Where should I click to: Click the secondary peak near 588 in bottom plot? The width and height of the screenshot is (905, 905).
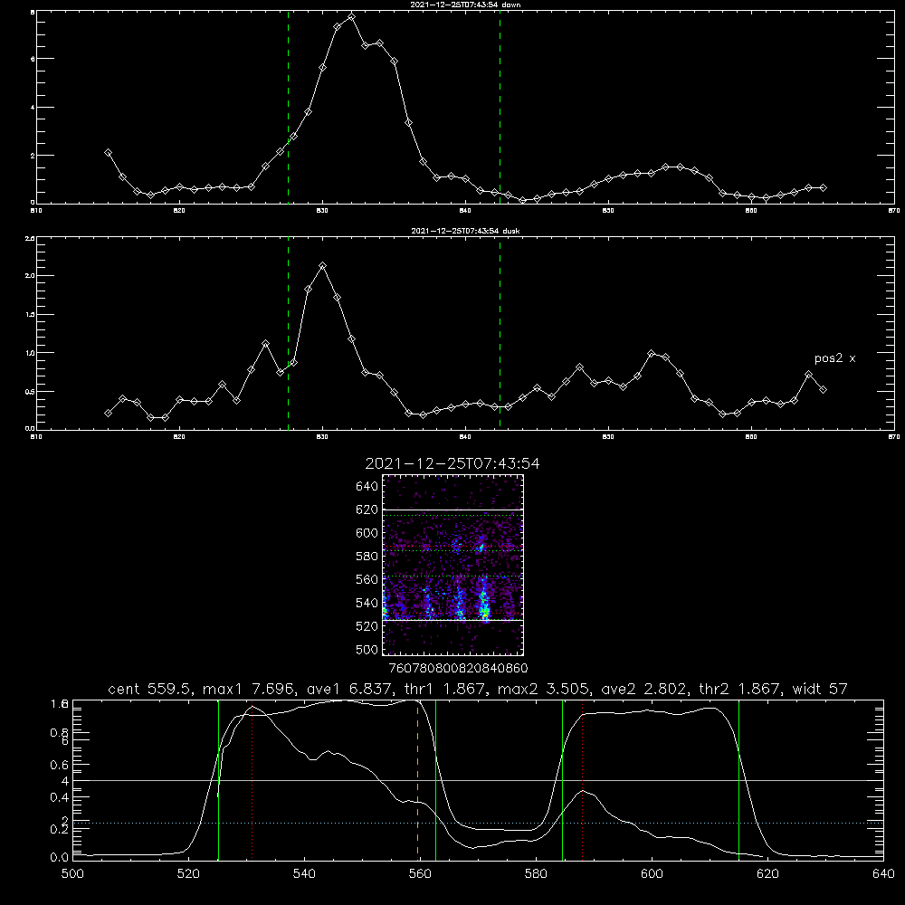coord(583,791)
